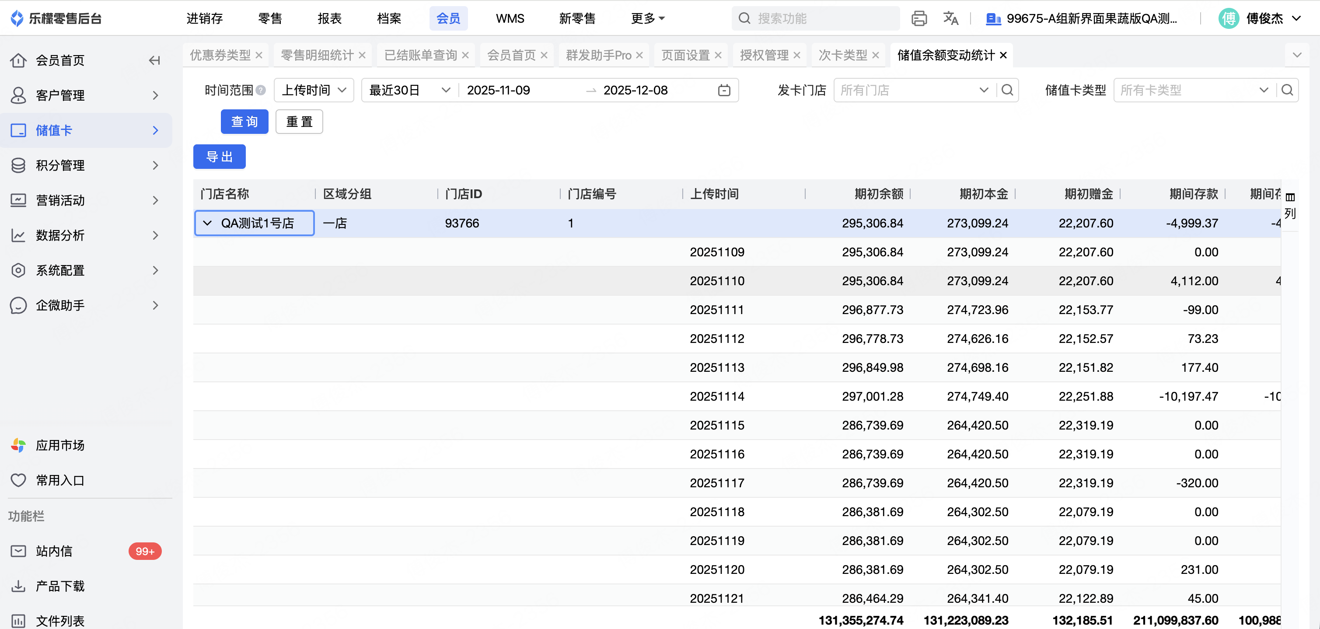Click the help icon next to 时间范围
Screen dimensions: 1320x629
coord(261,90)
